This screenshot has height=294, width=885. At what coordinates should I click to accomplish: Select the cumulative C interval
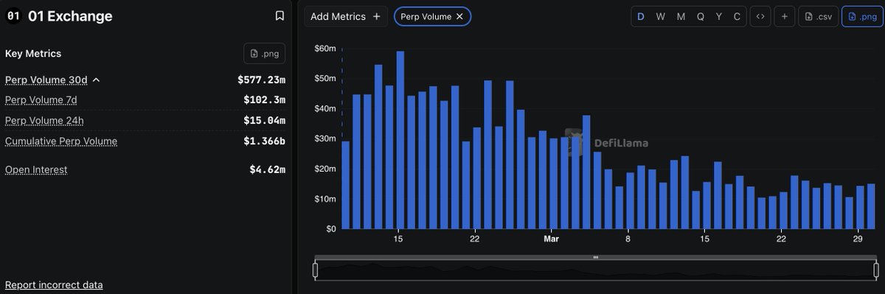(737, 16)
